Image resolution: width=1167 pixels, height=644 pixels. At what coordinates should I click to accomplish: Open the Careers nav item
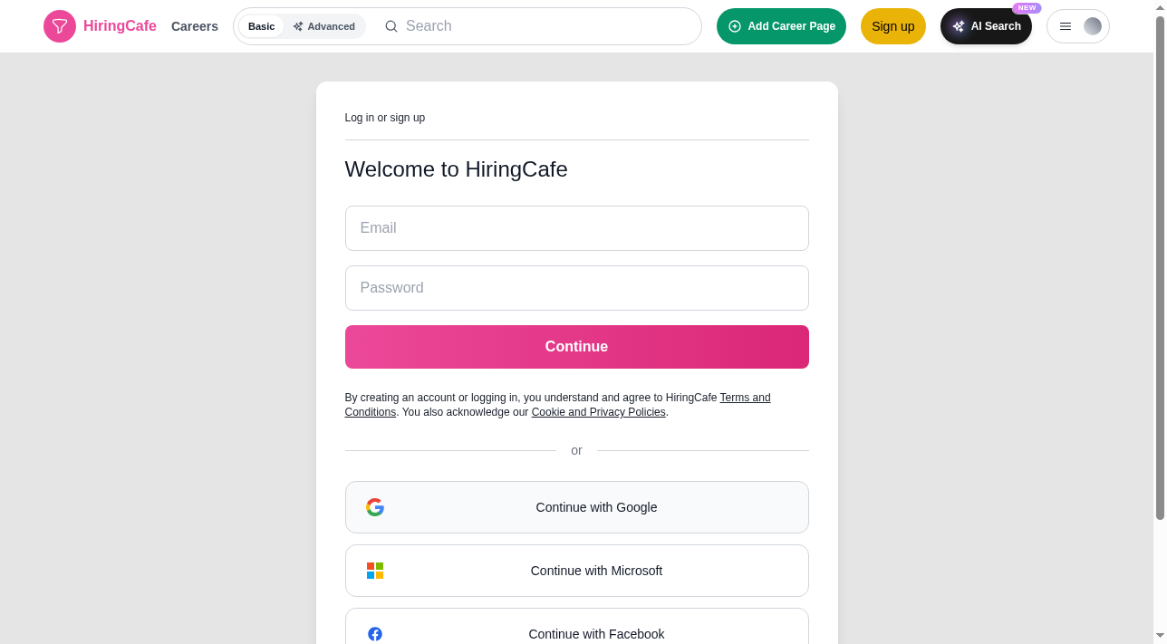[195, 26]
